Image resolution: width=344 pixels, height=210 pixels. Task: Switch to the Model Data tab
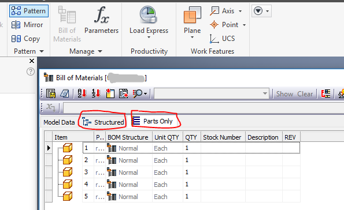pos(59,122)
